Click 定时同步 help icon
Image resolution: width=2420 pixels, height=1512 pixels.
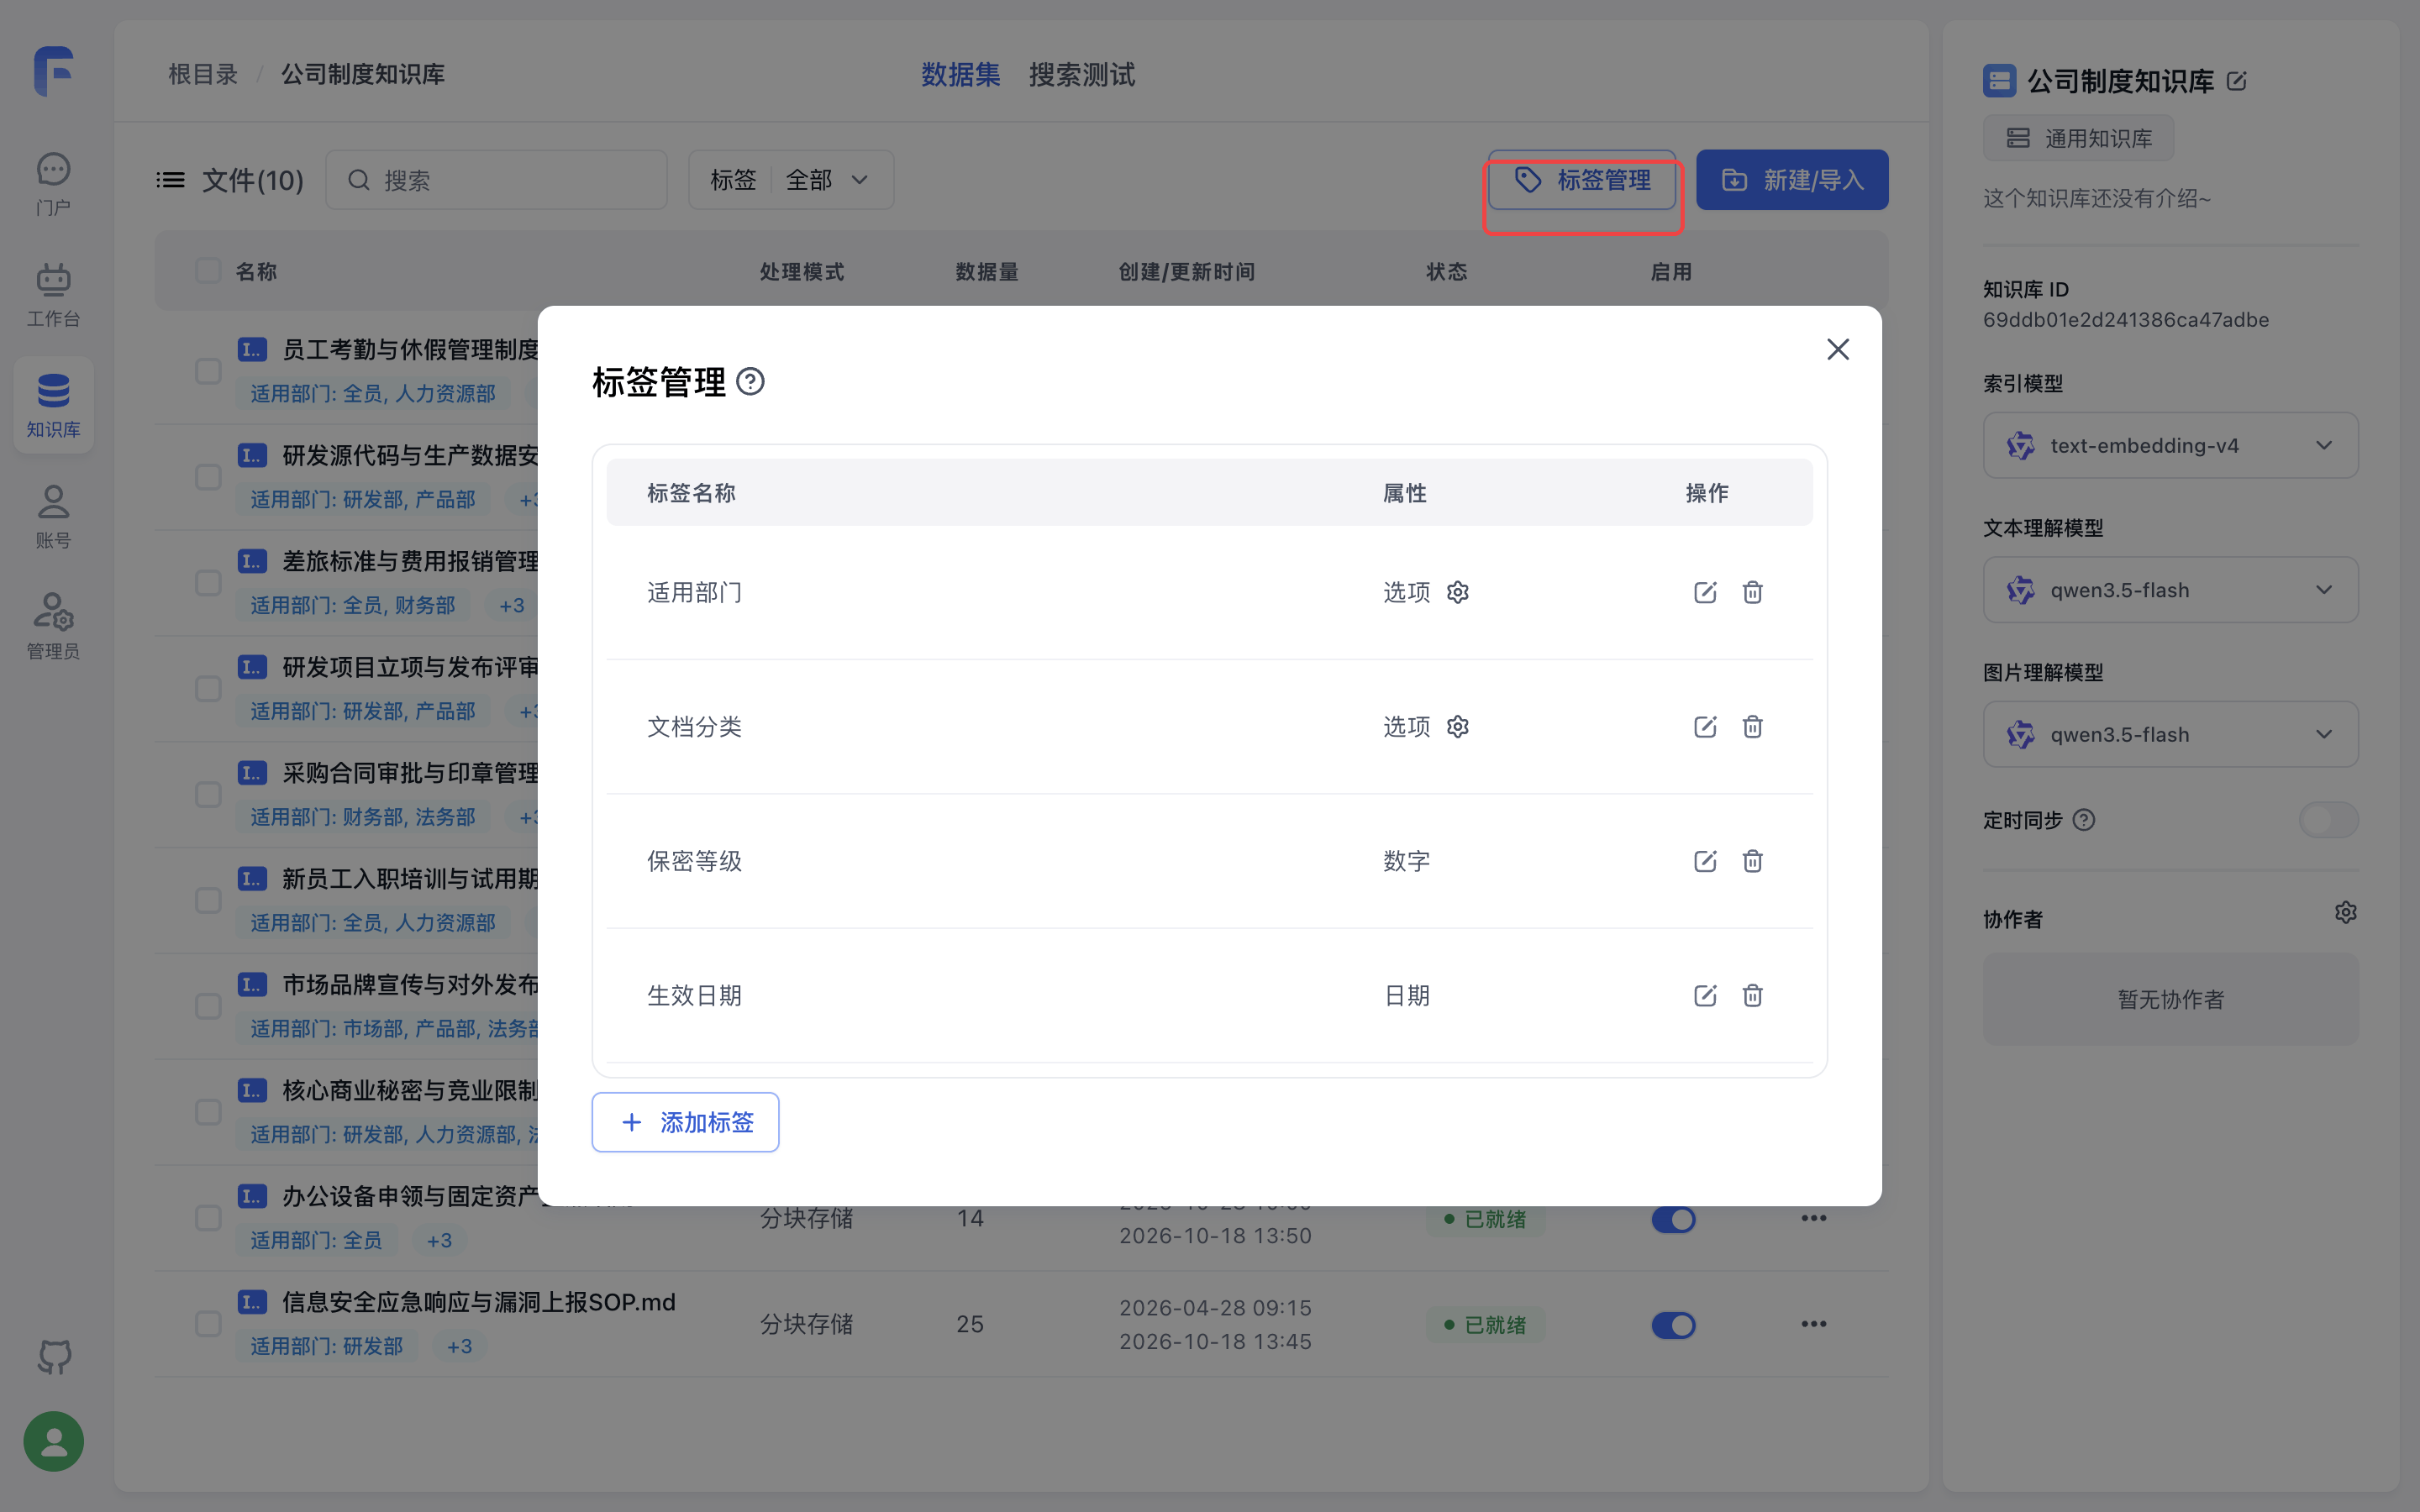pos(2084,820)
